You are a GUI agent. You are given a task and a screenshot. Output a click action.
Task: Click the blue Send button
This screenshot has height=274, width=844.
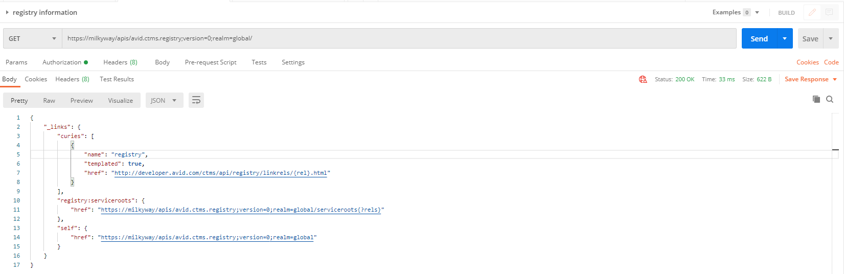(x=759, y=38)
